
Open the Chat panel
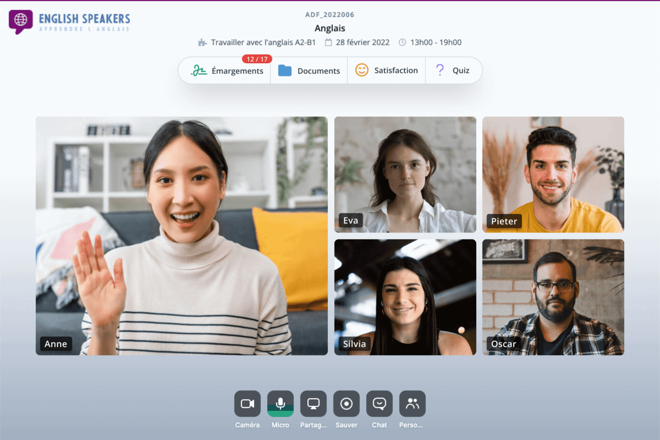coord(379,403)
